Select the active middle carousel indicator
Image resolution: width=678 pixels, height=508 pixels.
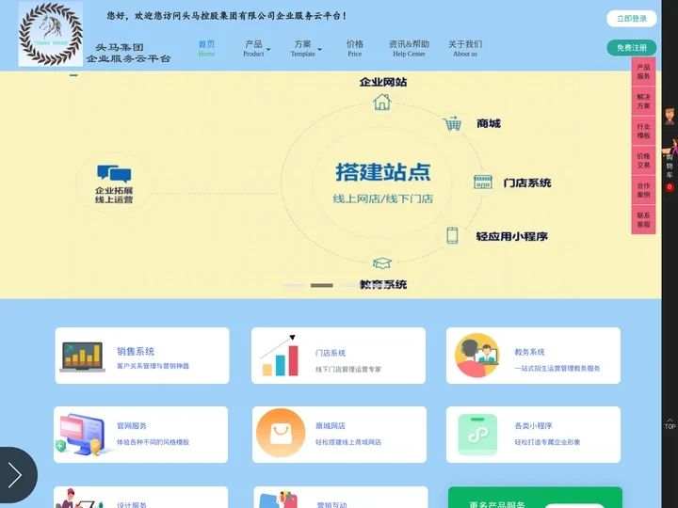pyautogui.click(x=322, y=285)
